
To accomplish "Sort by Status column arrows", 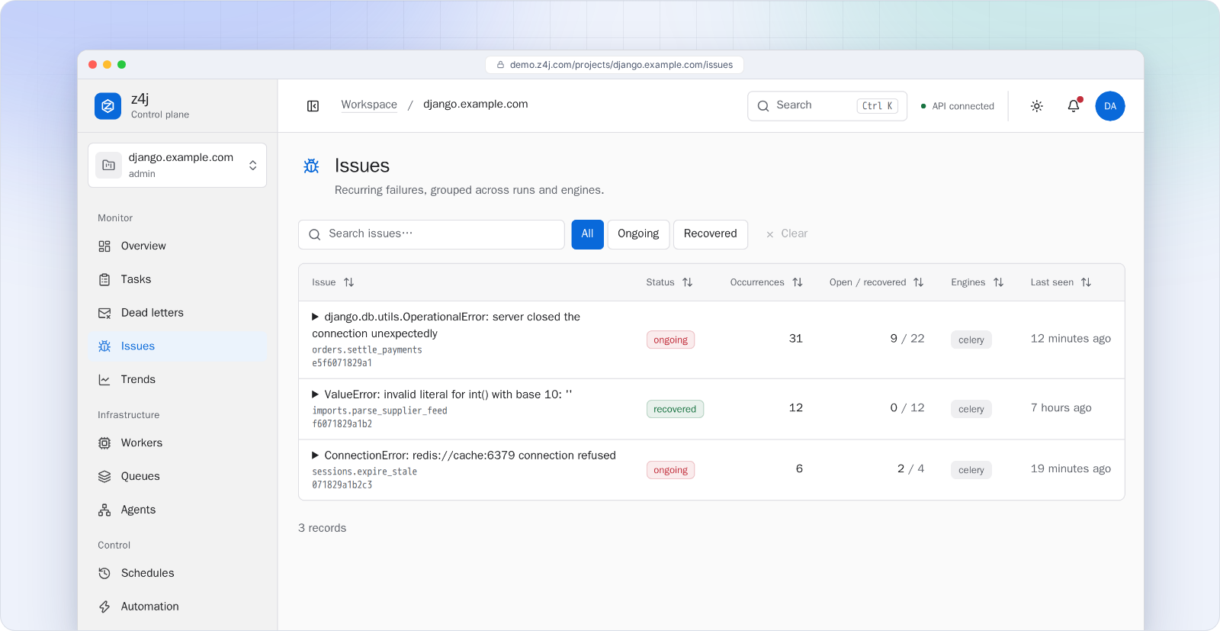I will tap(687, 282).
